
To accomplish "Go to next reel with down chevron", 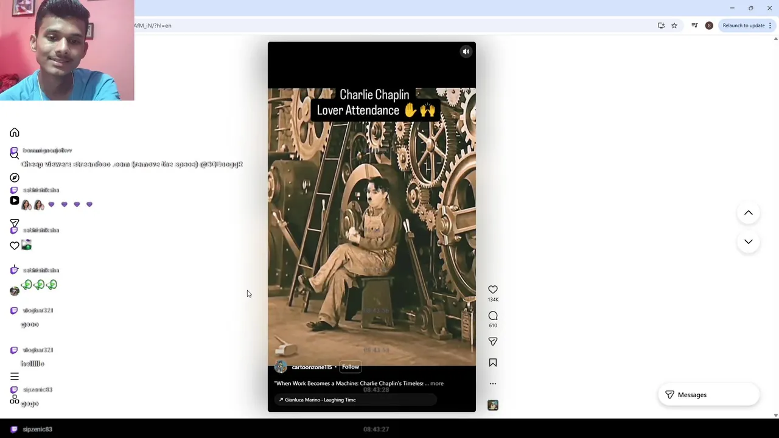I will coord(749,242).
